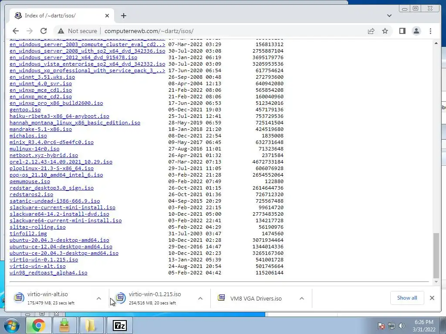Click the taskbar clock showing 6:26 PM
The image size is (446, 334).
[x=424, y=326]
